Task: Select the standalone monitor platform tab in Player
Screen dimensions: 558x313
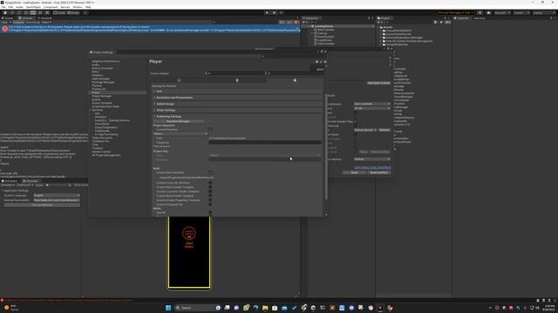Action: pos(179,80)
